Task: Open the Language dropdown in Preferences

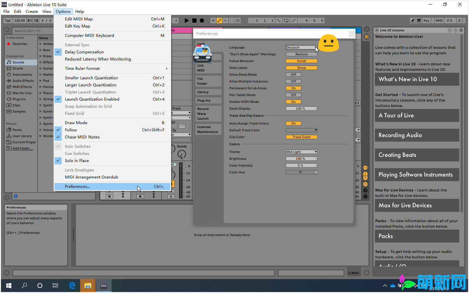Action: tap(301, 47)
